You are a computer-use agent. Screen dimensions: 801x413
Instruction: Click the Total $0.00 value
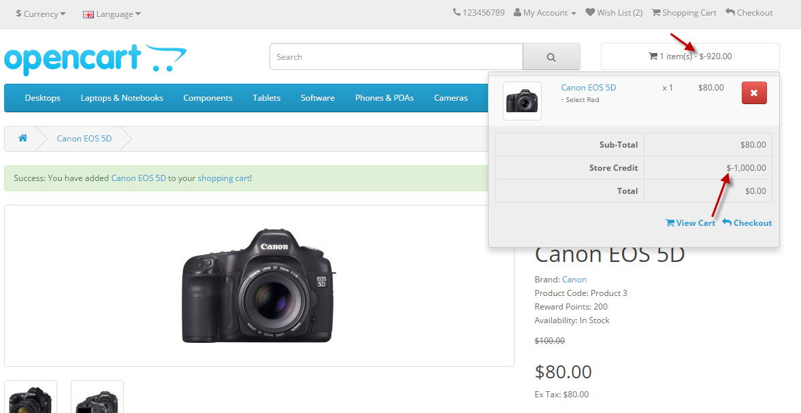tap(755, 191)
